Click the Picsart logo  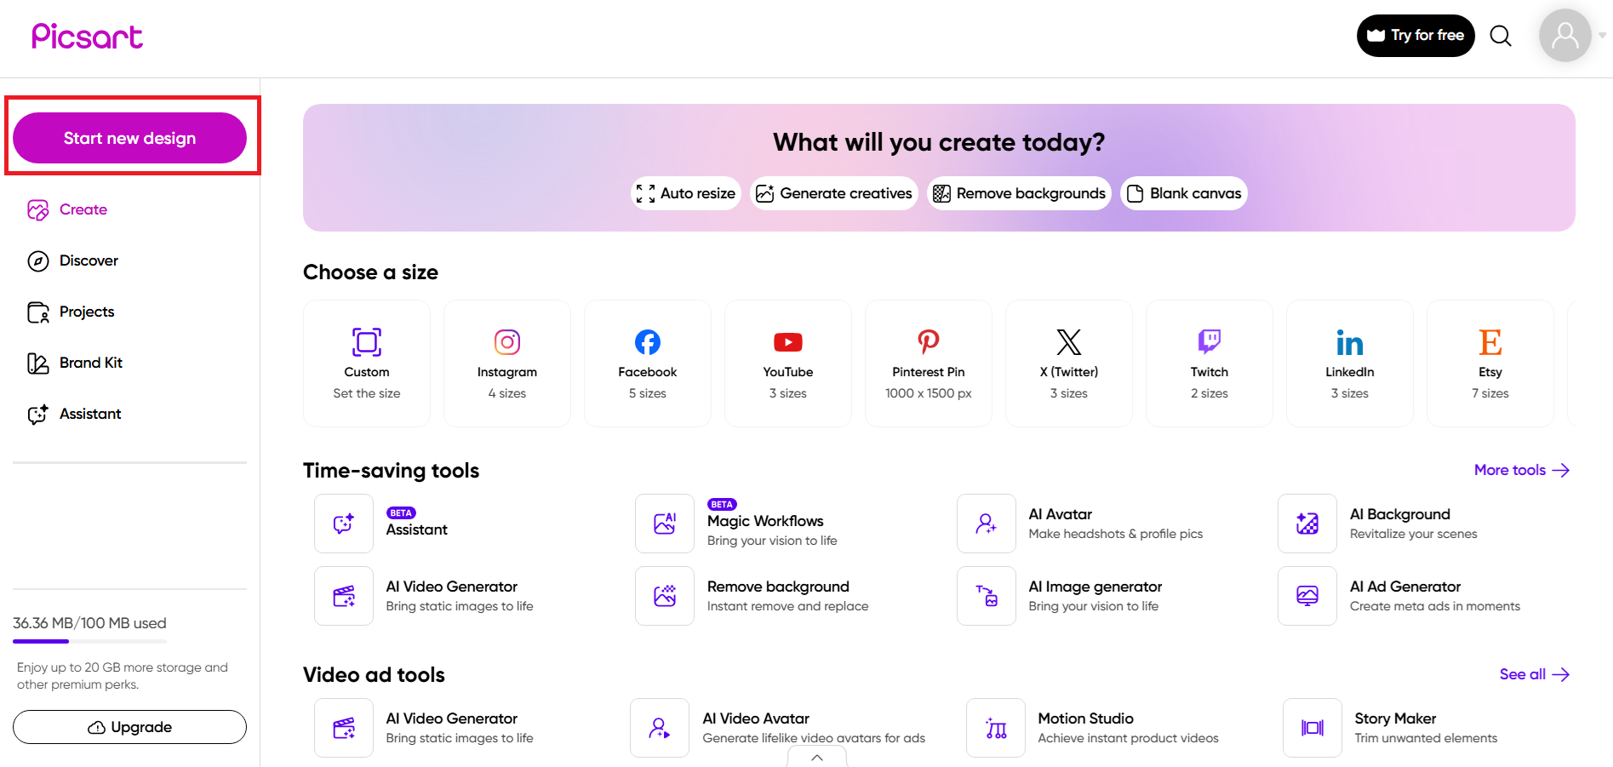(87, 36)
